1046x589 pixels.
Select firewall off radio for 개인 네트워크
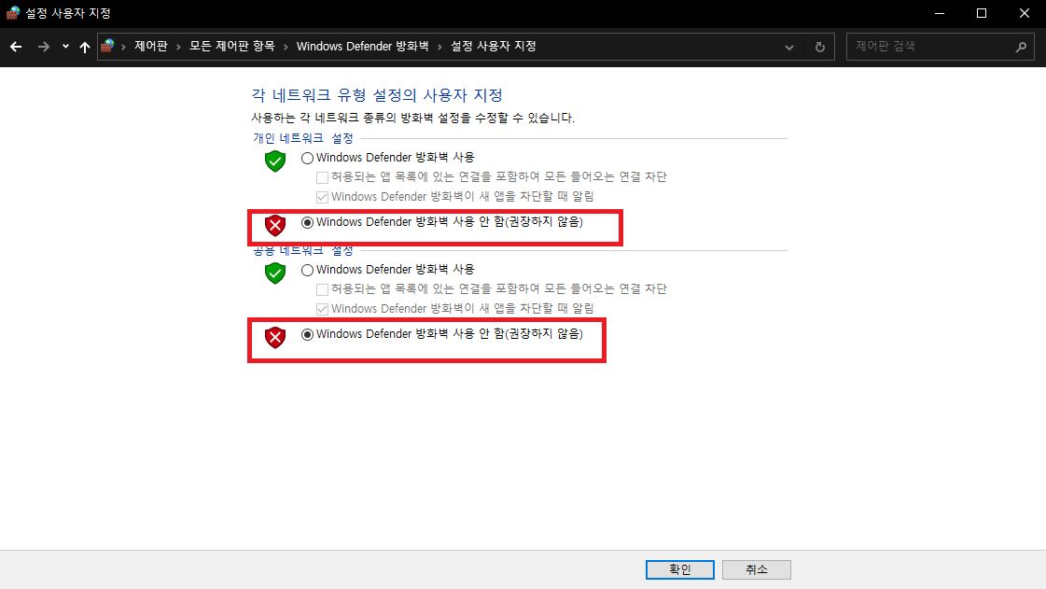[307, 223]
